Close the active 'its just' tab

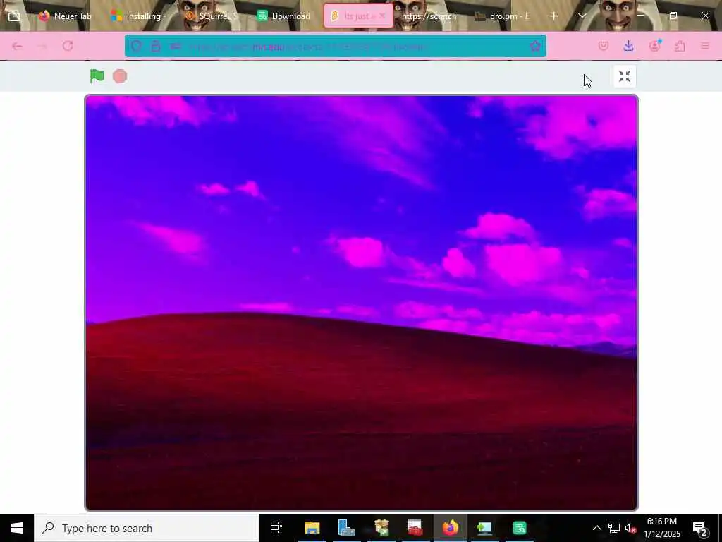[381, 16]
